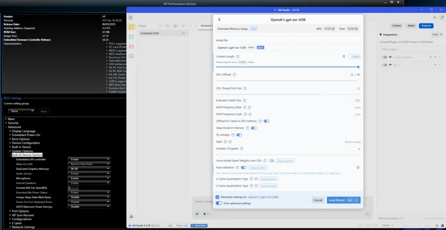
Task: Select the Model tab
Action: click(x=411, y=26)
